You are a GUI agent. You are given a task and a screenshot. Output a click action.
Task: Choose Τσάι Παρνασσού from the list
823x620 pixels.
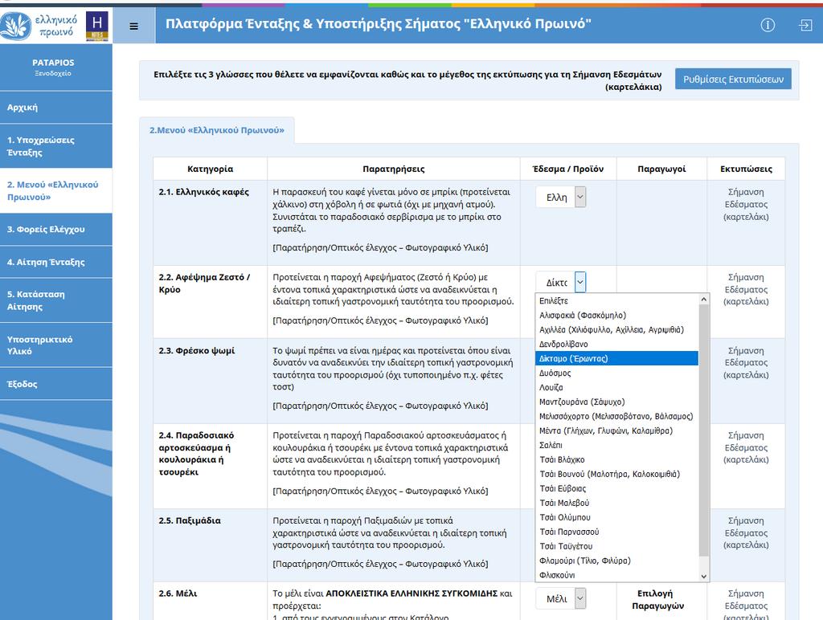click(x=617, y=532)
